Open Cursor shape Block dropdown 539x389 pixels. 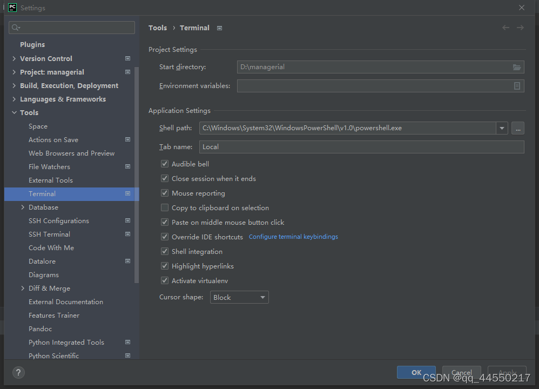click(x=239, y=297)
